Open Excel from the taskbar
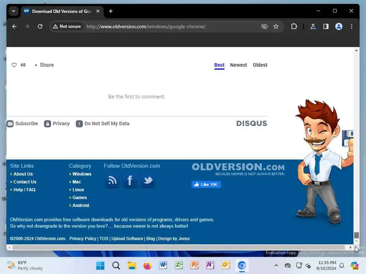Viewport: 366px width, 274px height. point(179,265)
